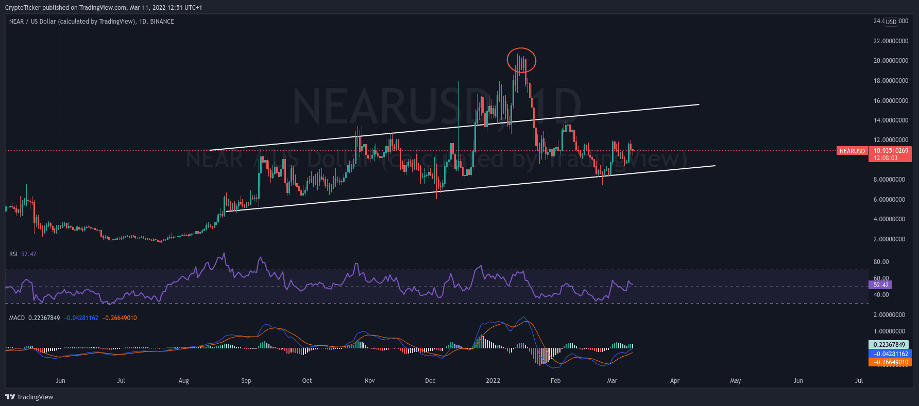Screen dimensions: 919x406
Task: Click the 10.93510269 current price badge
Action: click(890, 151)
